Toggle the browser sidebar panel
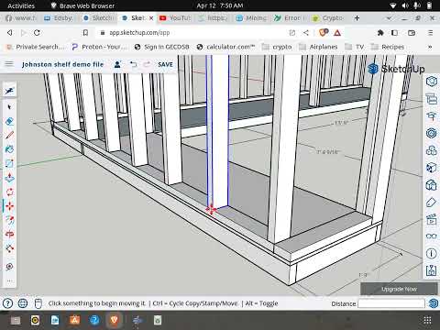This screenshot has height=330, width=440. 394,32
